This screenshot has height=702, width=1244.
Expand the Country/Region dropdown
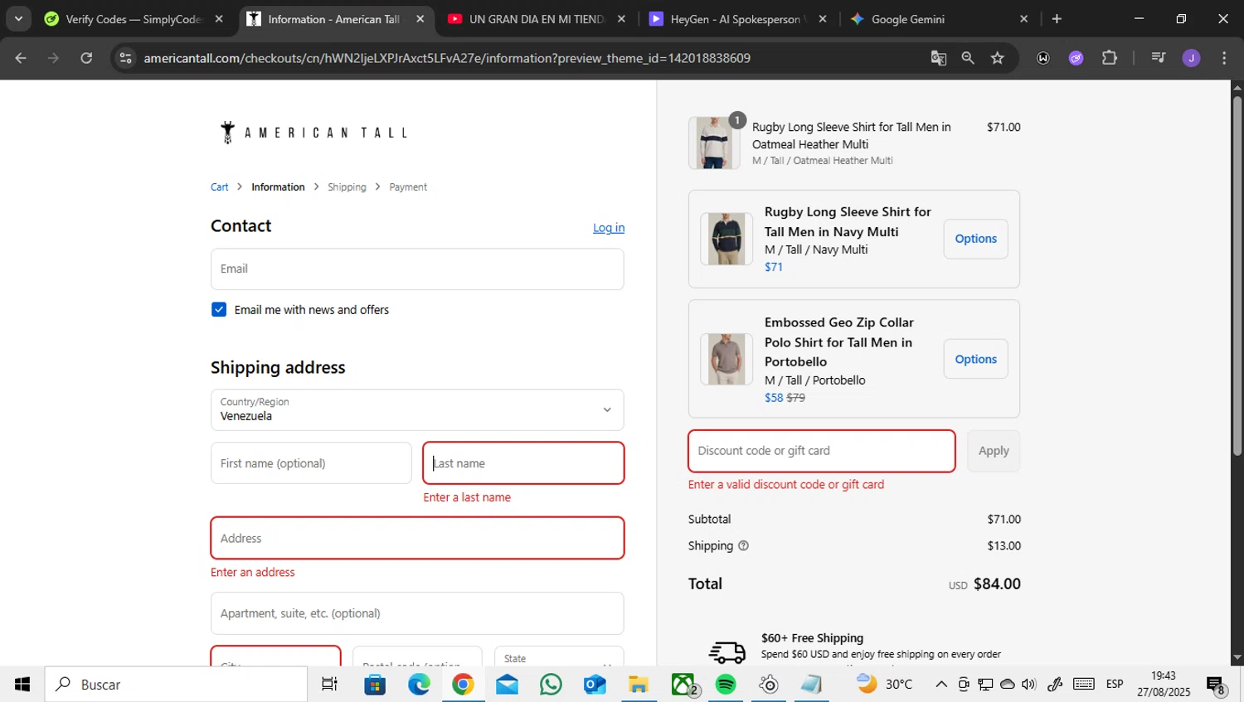point(417,409)
